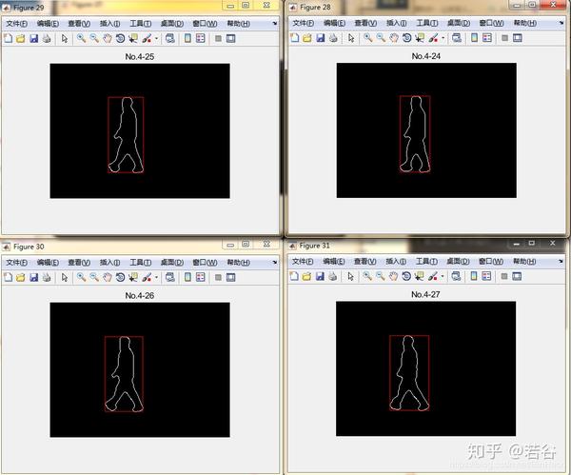Viewport: 571px width, 475px height.
Task: Save Figure 29 using the floppy disk icon
Action: [x=34, y=38]
